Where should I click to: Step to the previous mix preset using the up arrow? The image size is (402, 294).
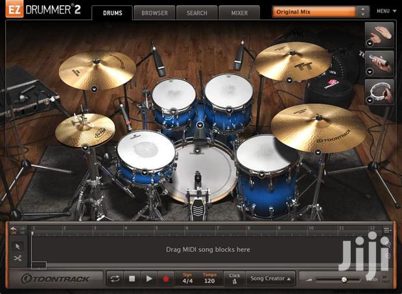(363, 9)
